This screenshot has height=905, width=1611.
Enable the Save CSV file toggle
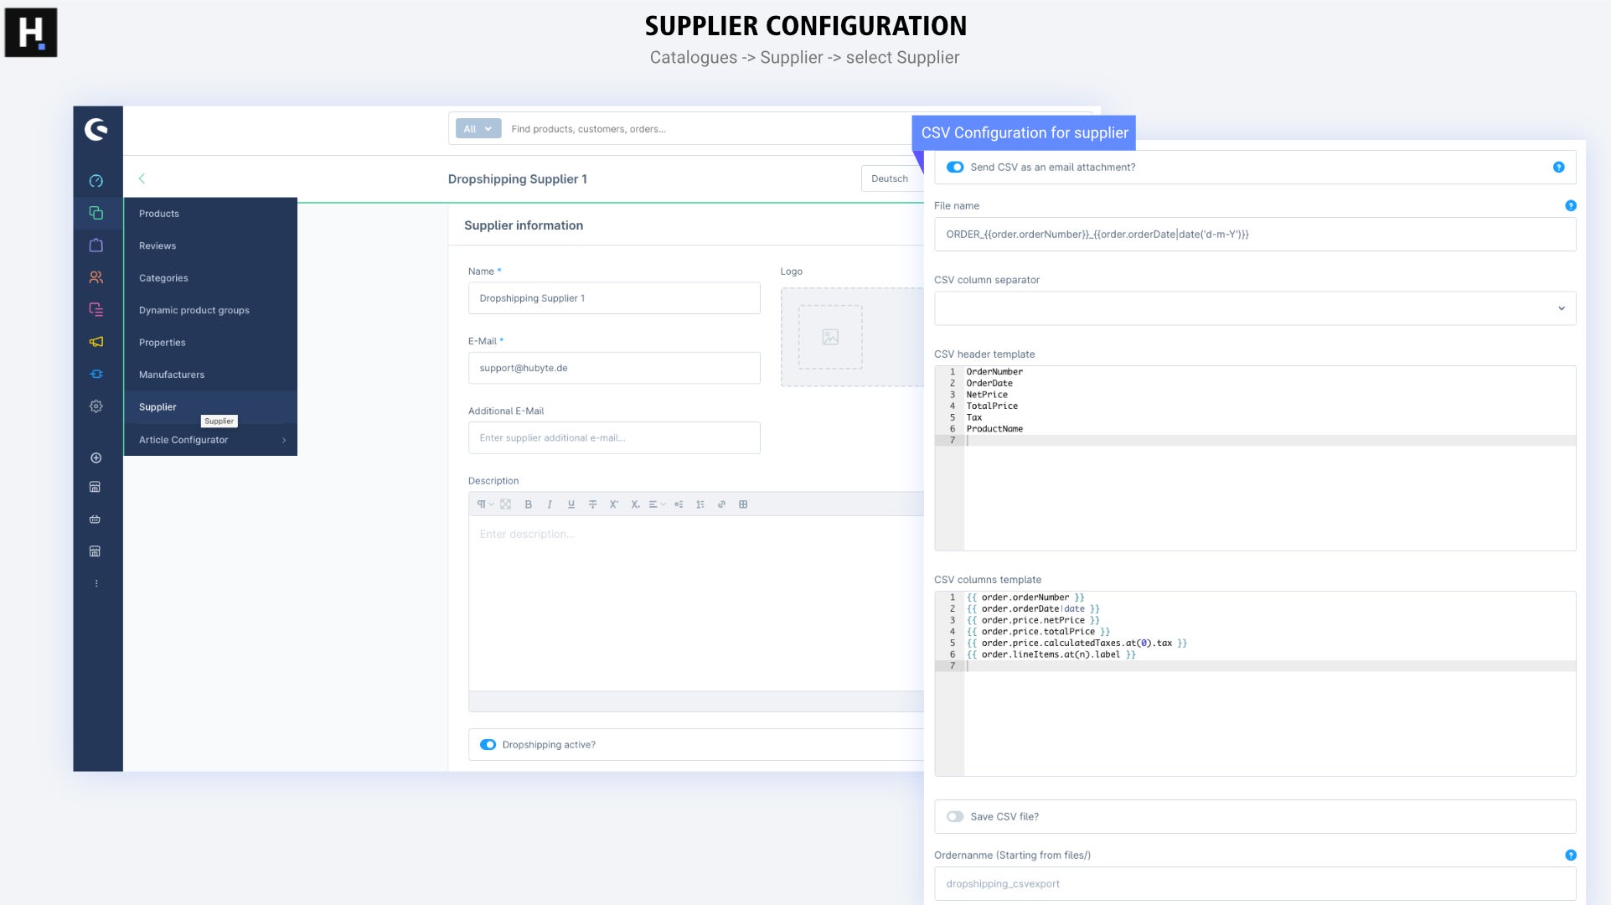click(x=955, y=815)
